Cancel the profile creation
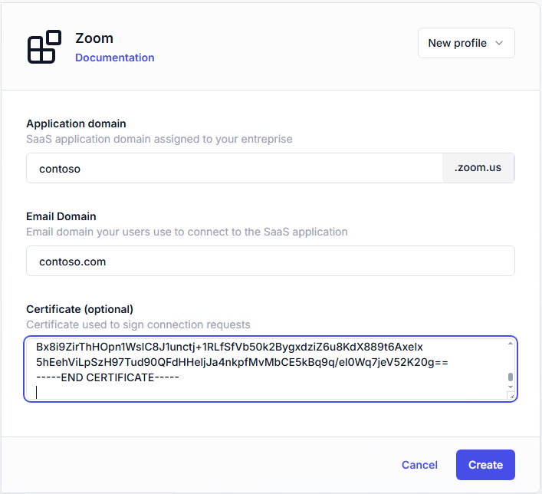 pos(419,465)
